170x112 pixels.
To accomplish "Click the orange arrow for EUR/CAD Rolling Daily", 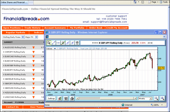I will click(34, 57).
